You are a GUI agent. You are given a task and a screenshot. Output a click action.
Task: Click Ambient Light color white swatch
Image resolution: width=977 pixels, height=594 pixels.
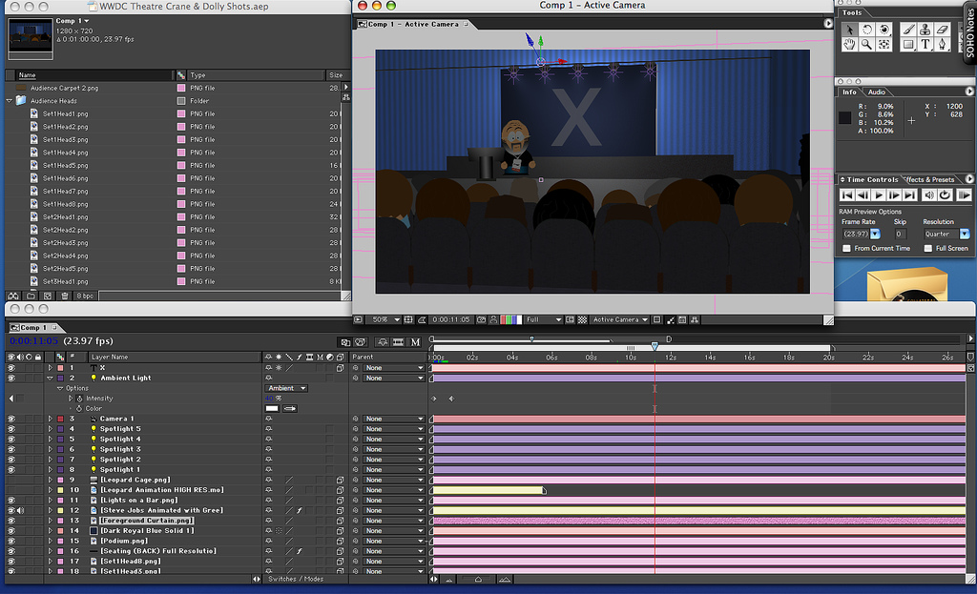click(x=272, y=409)
